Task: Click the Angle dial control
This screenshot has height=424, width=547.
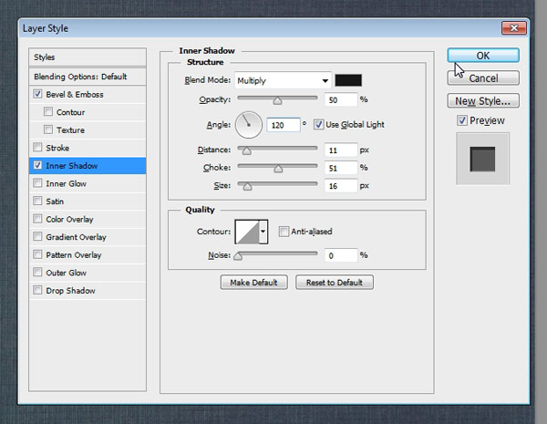Action: [249, 123]
